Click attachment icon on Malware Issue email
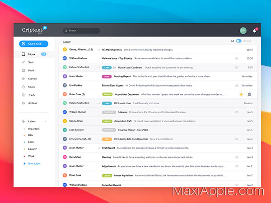This screenshot has height=203, width=271. pyautogui.click(x=236, y=59)
